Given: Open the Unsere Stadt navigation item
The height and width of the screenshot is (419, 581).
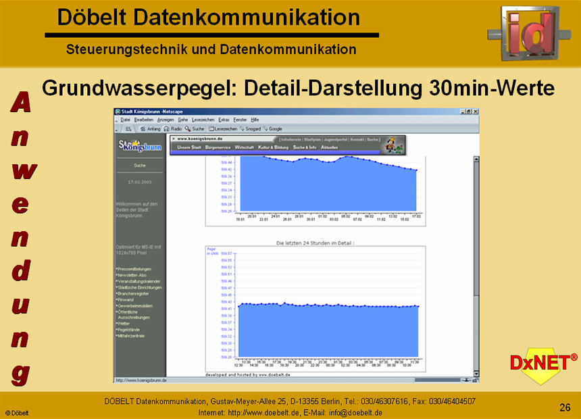Looking at the screenshot, I should [x=189, y=147].
